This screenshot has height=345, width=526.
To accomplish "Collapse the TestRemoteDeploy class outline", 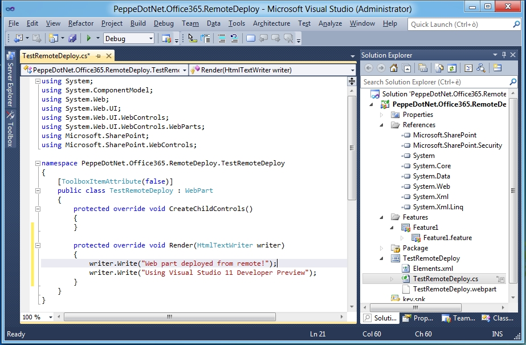I will pos(38,190).
